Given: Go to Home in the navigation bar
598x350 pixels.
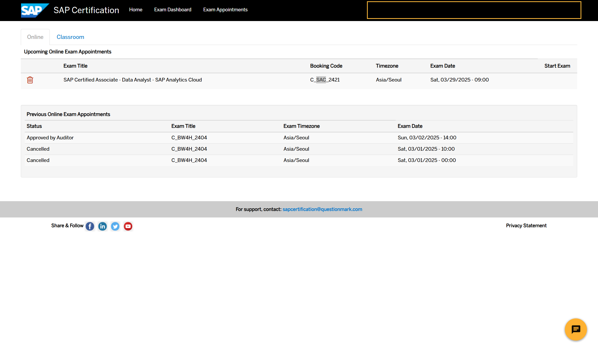Looking at the screenshot, I should (136, 9).
